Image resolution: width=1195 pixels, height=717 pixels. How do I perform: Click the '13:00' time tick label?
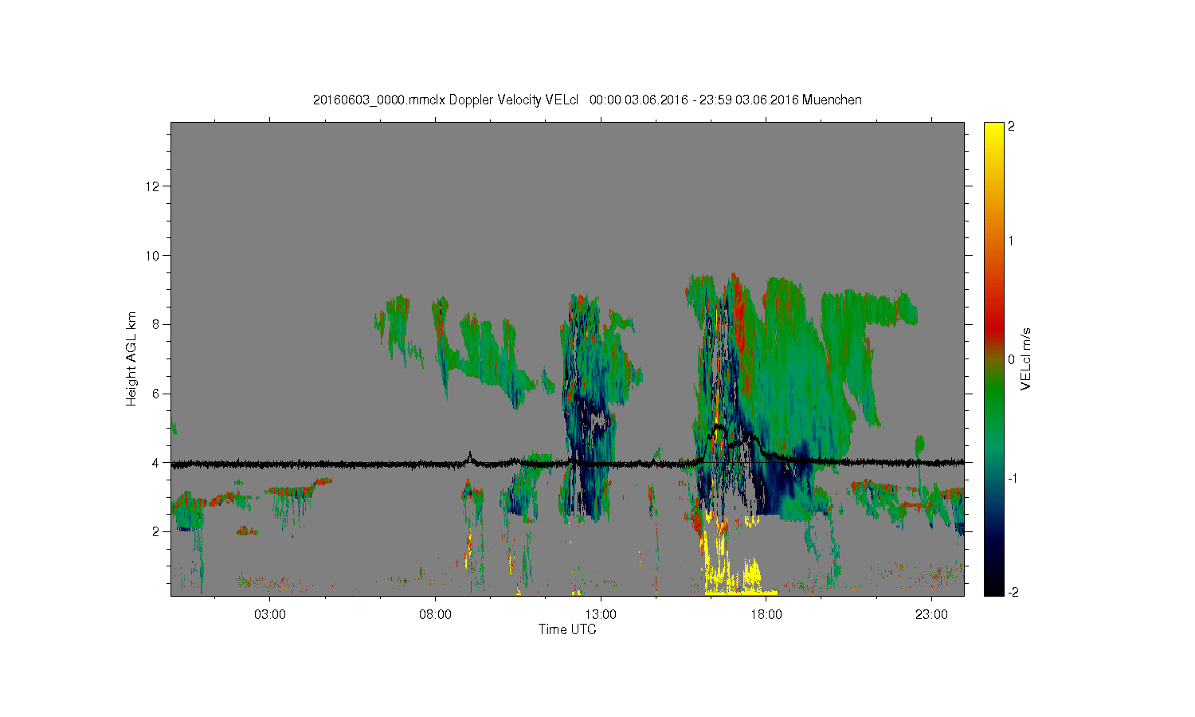[x=601, y=614]
